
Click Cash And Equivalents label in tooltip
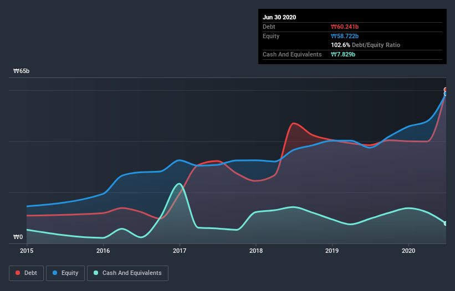coord(292,54)
